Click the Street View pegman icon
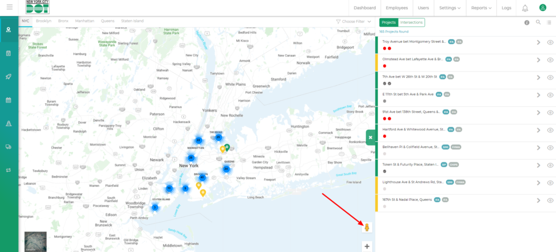Image resolution: width=556 pixels, height=252 pixels. 367,228
